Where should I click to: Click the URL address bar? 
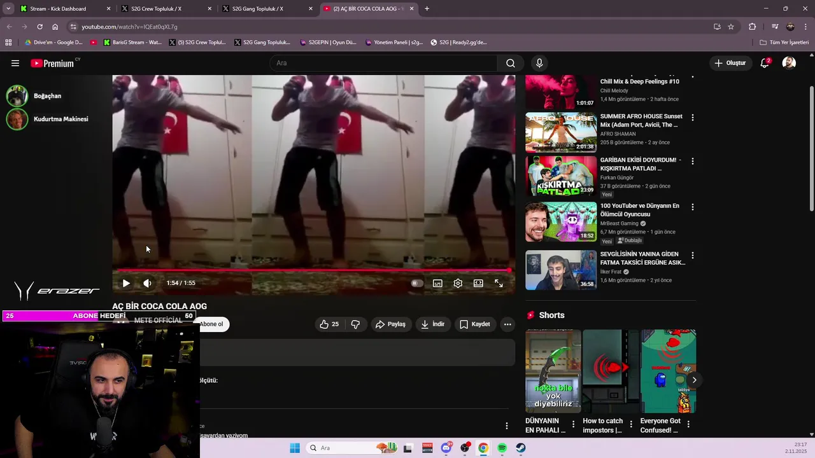click(388, 27)
